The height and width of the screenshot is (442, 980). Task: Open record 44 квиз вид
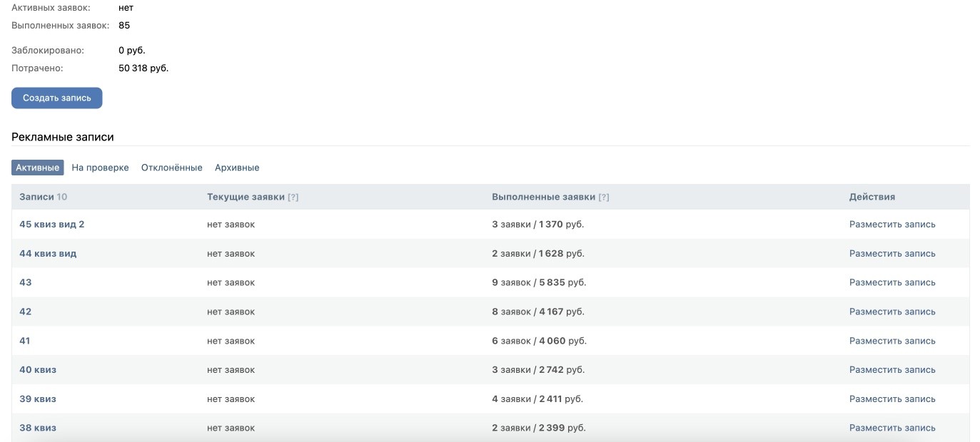tap(48, 254)
